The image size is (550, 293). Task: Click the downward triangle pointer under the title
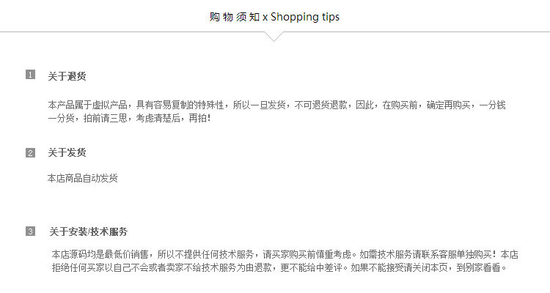pyautogui.click(x=274, y=37)
